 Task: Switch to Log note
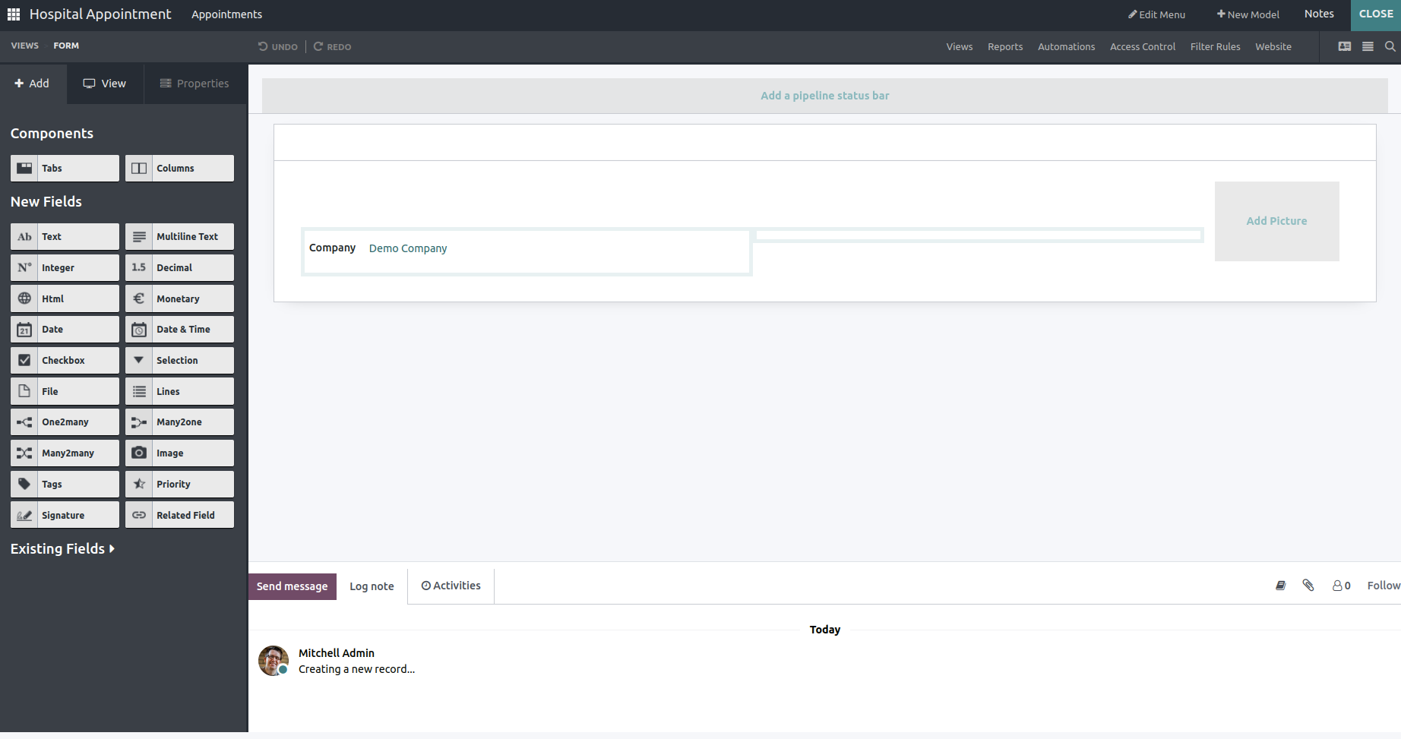(372, 586)
